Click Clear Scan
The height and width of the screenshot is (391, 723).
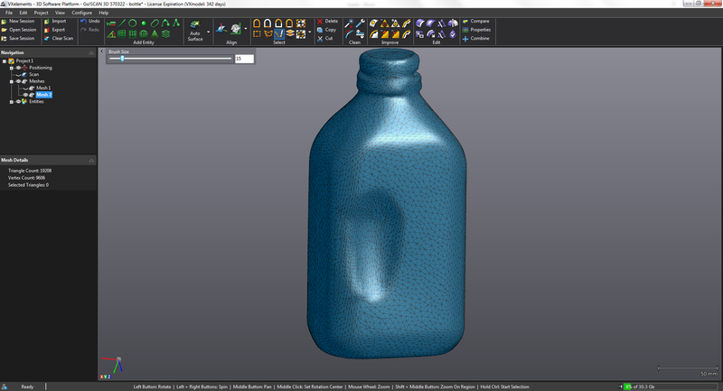click(x=59, y=39)
